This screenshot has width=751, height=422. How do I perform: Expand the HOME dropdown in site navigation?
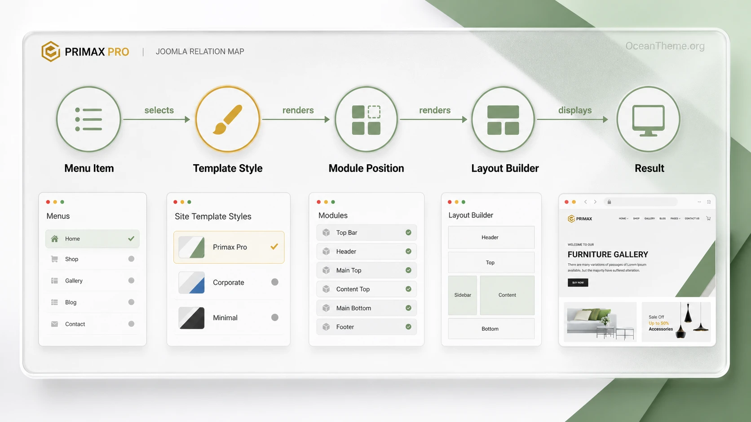pos(623,218)
